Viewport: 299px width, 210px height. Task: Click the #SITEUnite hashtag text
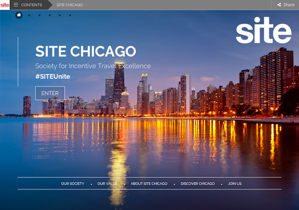pos(53,76)
